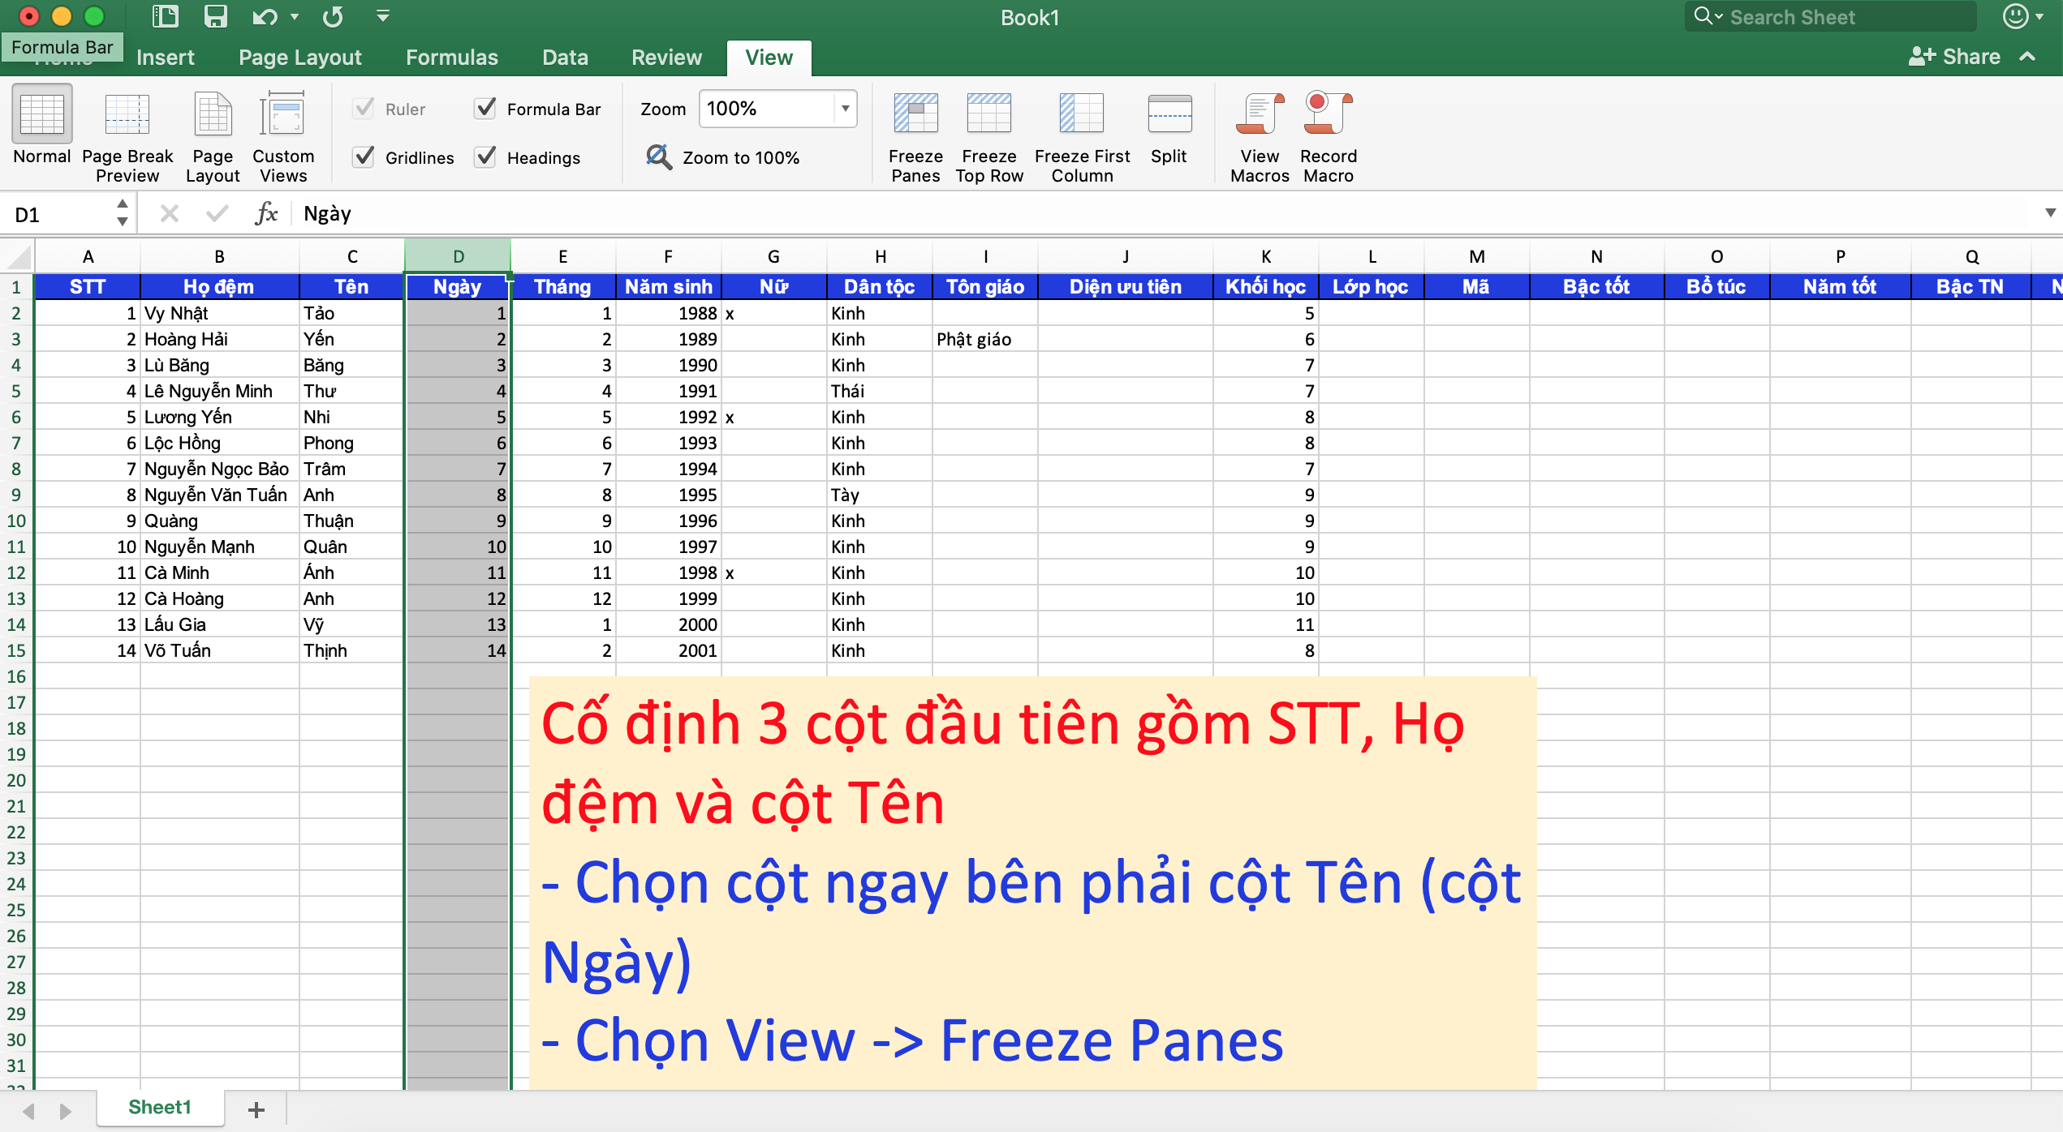
Task: Select column D header
Action: (x=458, y=256)
